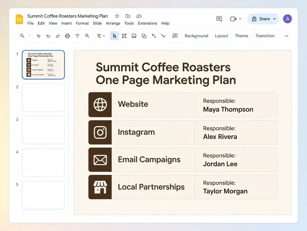Open the Format menu
Viewport: 307px width, 231px height.
coord(82,24)
